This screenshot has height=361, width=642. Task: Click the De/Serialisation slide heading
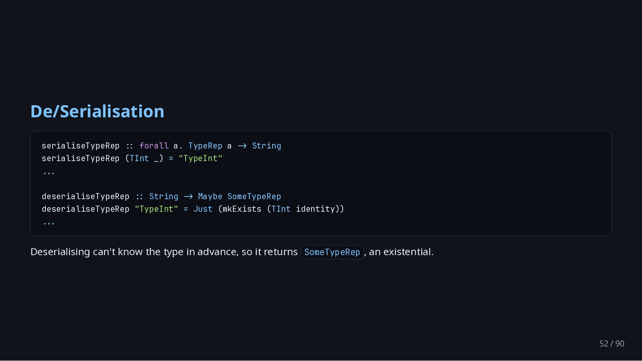[97, 111]
